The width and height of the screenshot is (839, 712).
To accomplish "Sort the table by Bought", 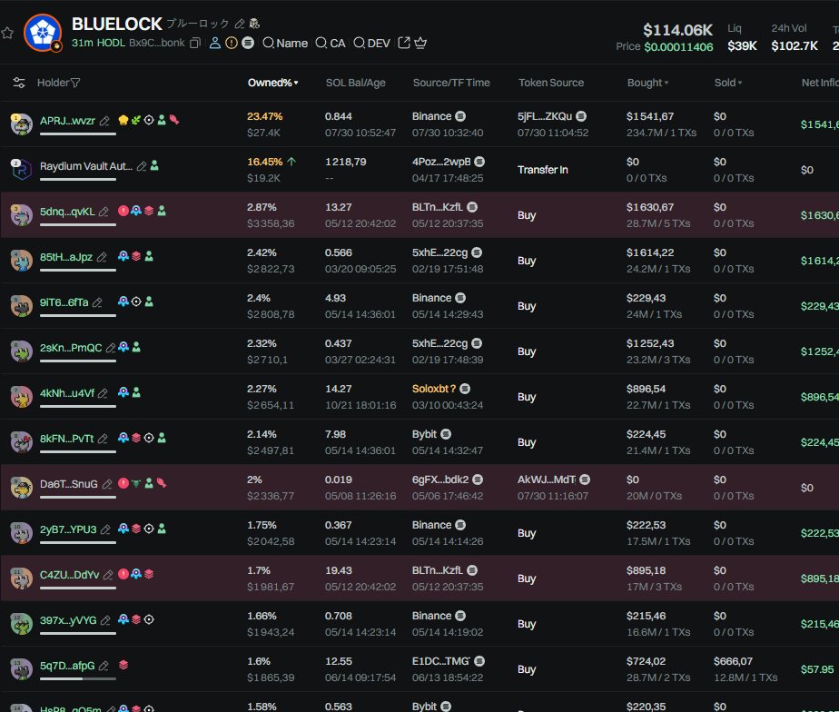I will (x=648, y=83).
